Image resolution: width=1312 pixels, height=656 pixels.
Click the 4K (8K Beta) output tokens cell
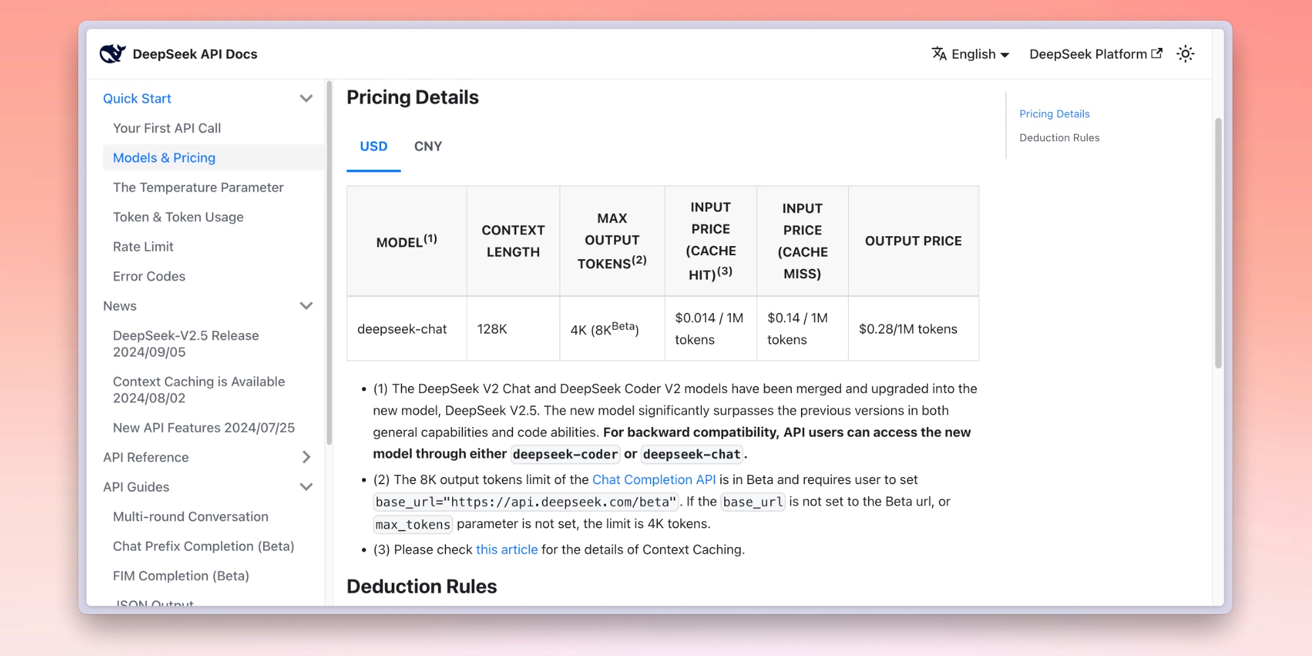[x=612, y=329]
